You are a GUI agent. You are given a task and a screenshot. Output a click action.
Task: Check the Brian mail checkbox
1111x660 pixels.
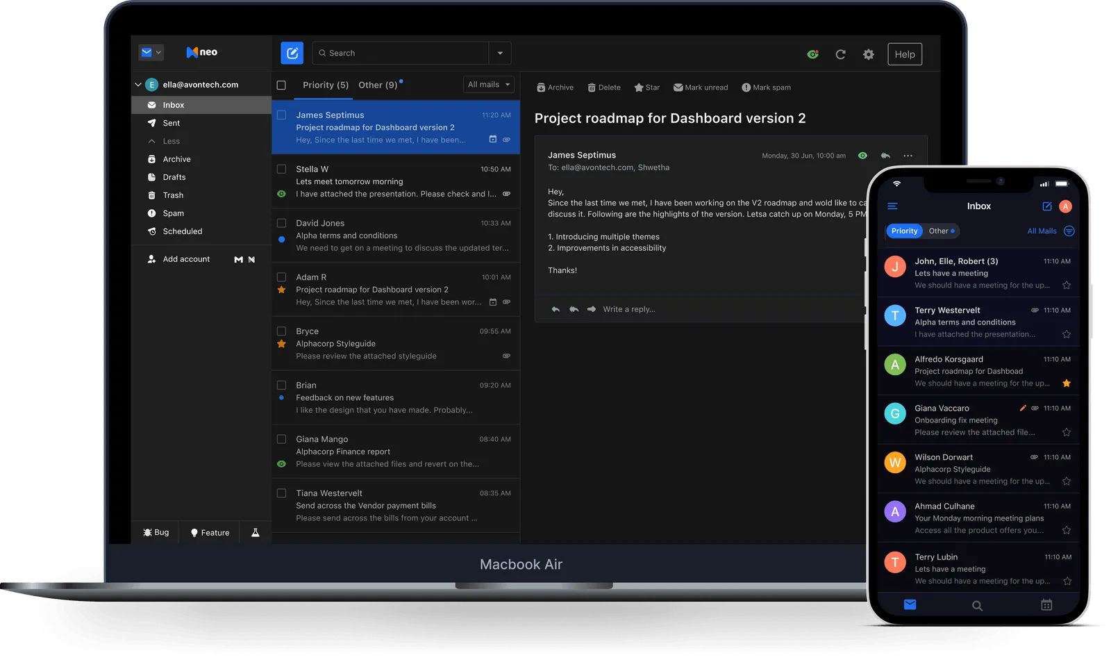[x=281, y=385]
